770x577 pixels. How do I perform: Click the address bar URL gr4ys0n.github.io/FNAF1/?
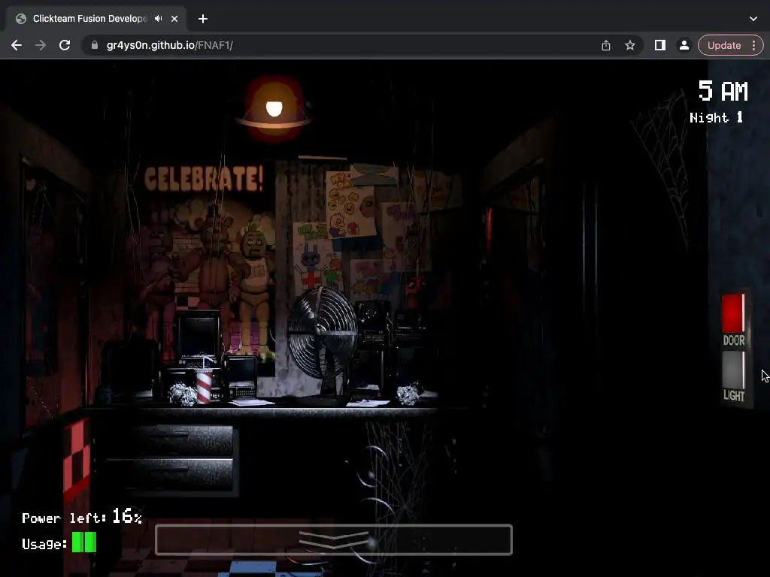coord(169,45)
